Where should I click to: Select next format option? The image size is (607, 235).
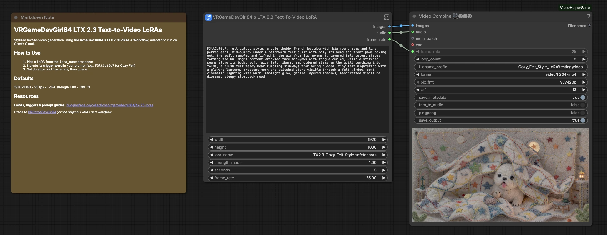click(x=584, y=74)
